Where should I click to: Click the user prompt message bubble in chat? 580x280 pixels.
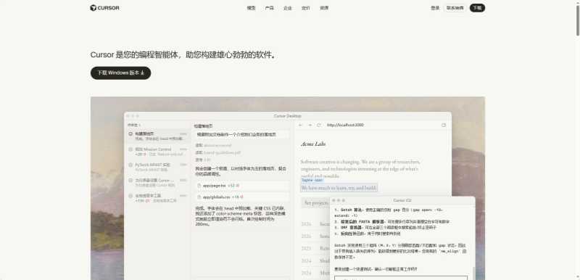(242, 135)
